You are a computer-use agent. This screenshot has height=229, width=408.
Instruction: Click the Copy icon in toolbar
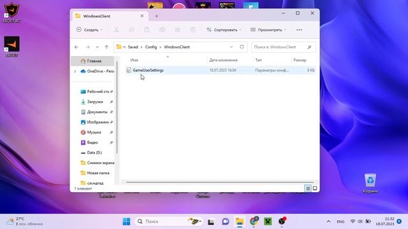[132, 30]
